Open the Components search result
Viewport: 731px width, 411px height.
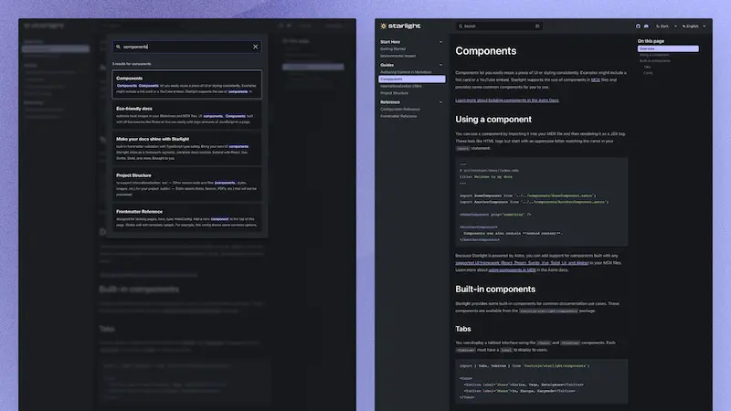coord(187,84)
